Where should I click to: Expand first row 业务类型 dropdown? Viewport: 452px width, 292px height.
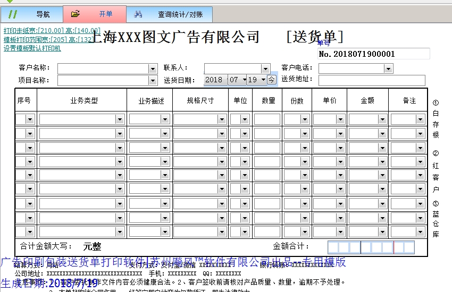120,119
